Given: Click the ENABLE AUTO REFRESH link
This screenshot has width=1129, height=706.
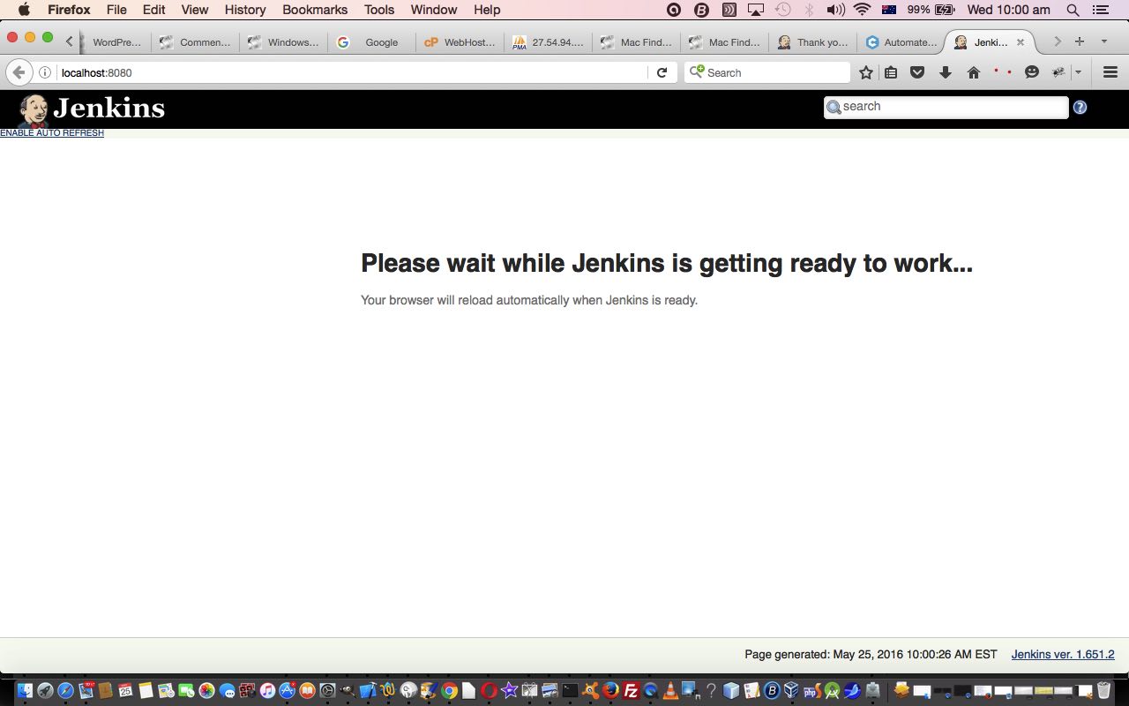Looking at the screenshot, I should click(52, 133).
